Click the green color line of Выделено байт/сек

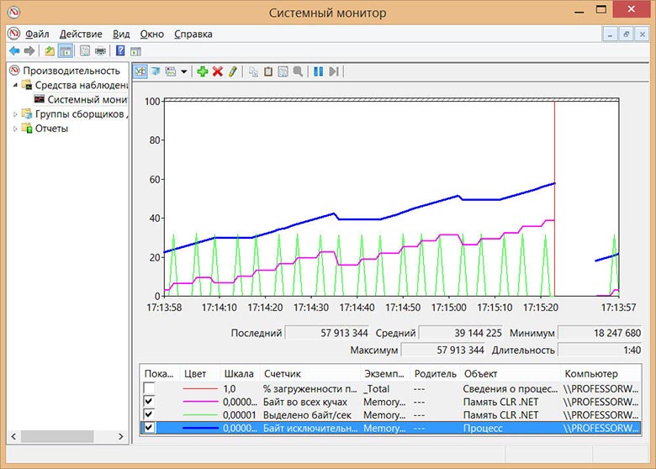pyautogui.click(x=200, y=414)
